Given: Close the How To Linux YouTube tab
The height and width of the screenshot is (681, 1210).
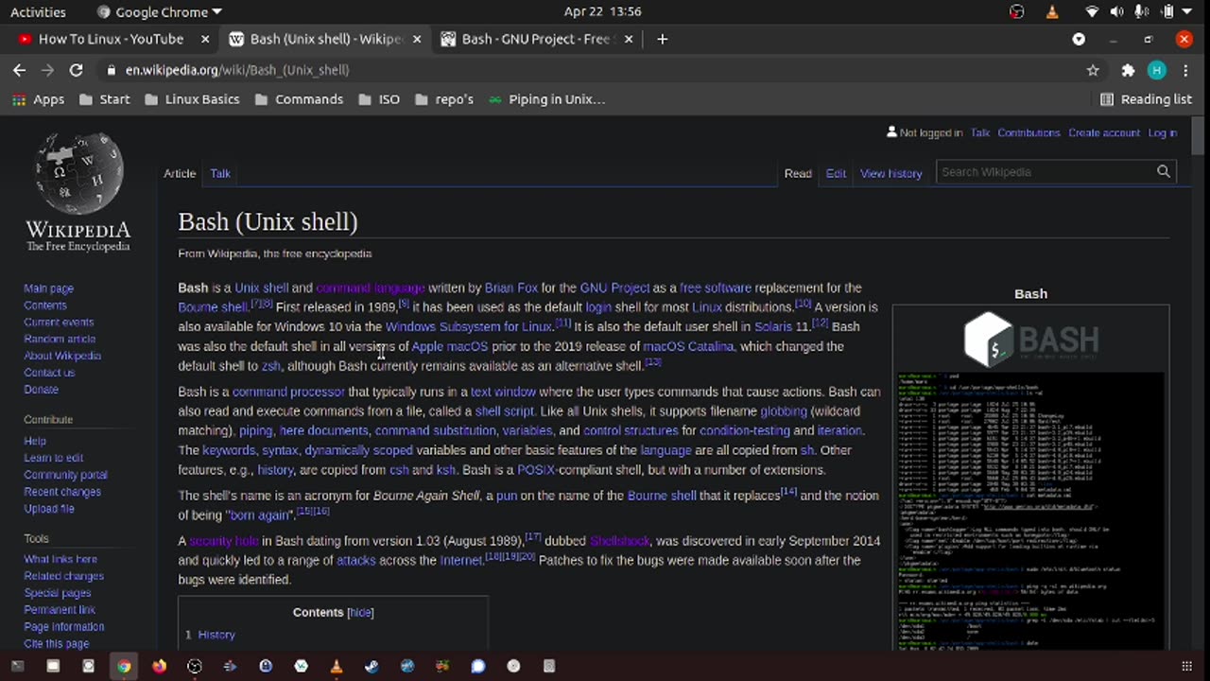Looking at the screenshot, I should click(205, 39).
